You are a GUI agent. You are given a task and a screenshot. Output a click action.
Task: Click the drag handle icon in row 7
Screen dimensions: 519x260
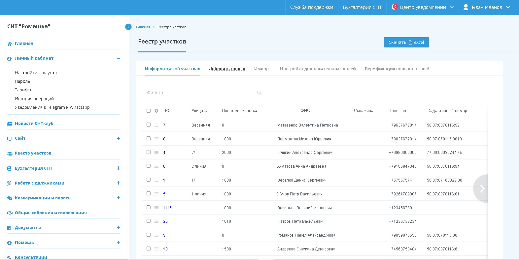coord(156,125)
